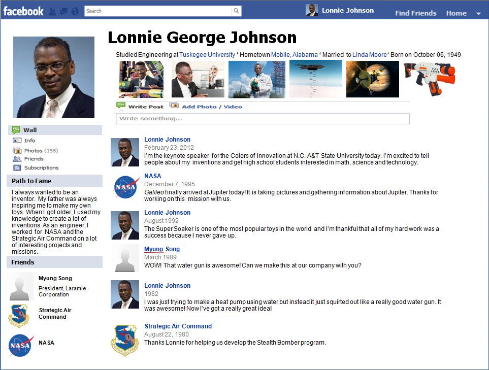Click Strategic Air Command emblem in Friends list
This screenshot has height=370, width=489.
19,316
